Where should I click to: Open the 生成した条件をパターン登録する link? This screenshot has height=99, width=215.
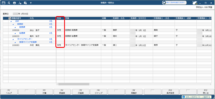click(198, 97)
